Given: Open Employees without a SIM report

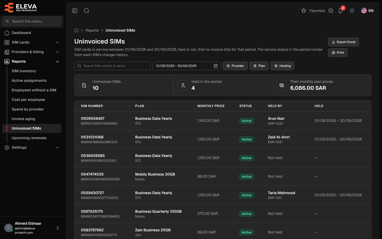Looking at the screenshot, I should (34, 90).
